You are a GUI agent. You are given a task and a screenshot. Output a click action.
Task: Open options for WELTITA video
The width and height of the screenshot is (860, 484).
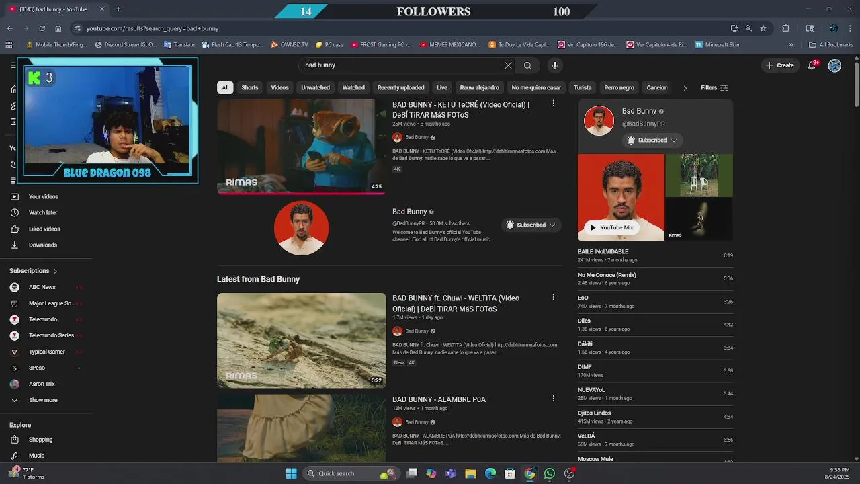(553, 297)
